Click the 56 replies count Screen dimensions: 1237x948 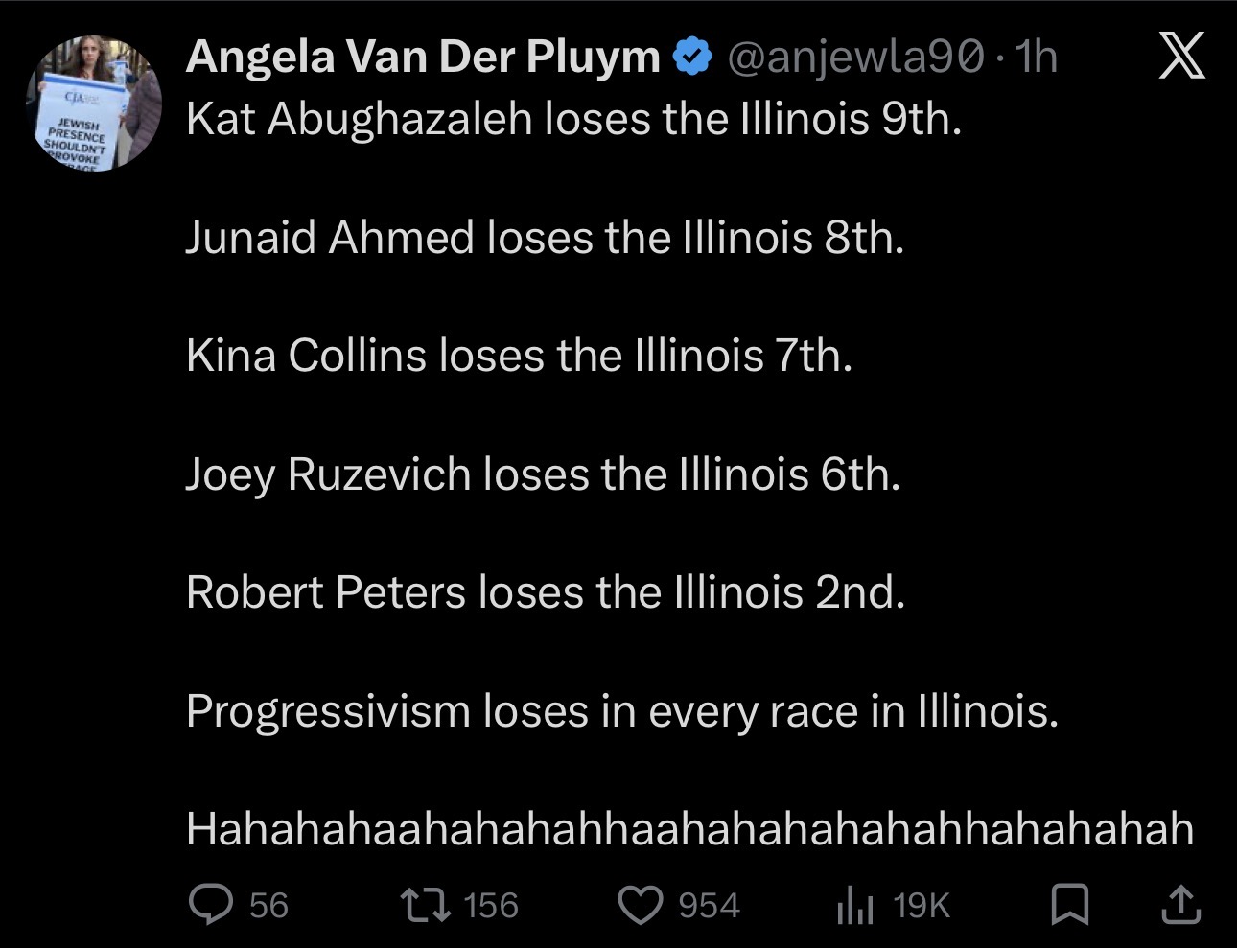(x=268, y=905)
